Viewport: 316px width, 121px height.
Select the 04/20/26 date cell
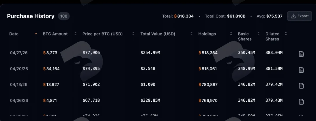tap(19, 69)
